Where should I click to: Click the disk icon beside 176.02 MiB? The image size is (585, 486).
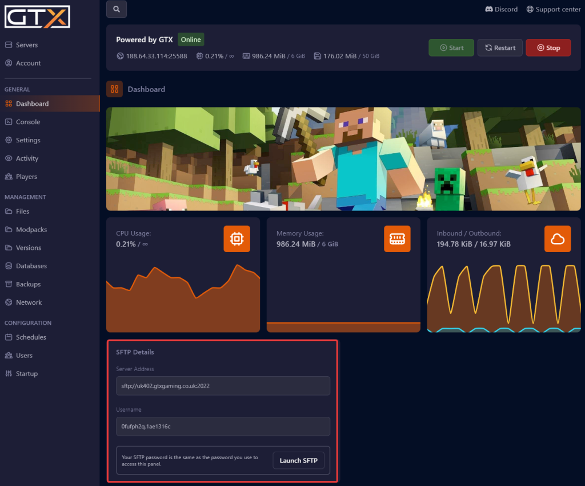[x=317, y=56]
